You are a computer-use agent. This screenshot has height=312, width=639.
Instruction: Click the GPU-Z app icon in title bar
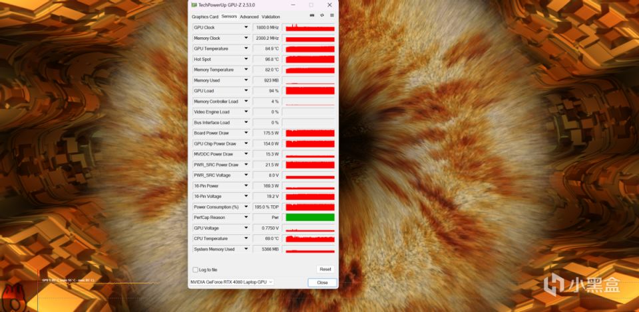click(194, 5)
